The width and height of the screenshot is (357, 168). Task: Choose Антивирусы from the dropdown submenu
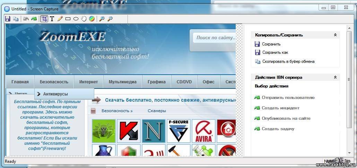pyautogui.click(x=64, y=94)
